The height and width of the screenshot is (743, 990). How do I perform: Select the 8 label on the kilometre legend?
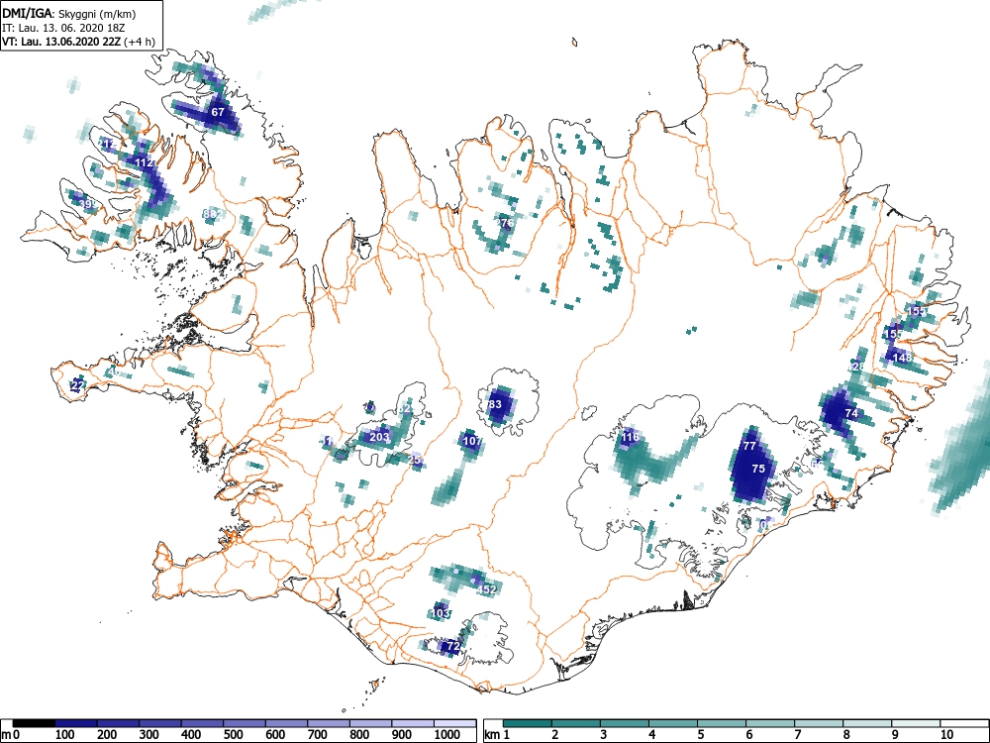pyautogui.click(x=846, y=734)
